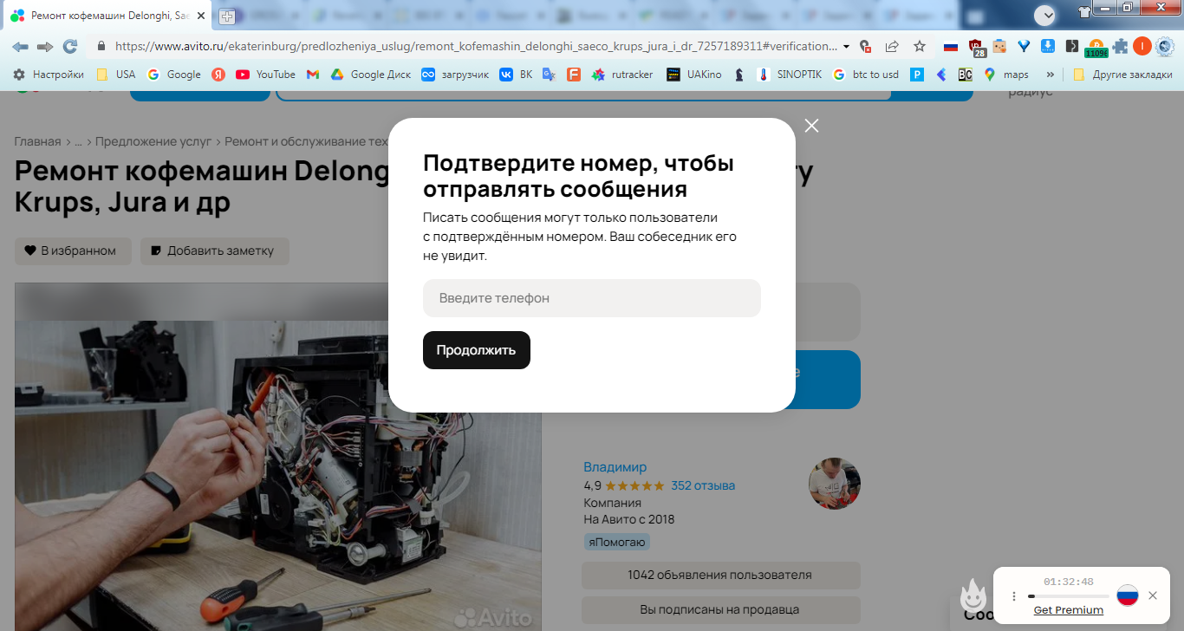Open the 'Google Диск' bookmark

tap(371, 75)
